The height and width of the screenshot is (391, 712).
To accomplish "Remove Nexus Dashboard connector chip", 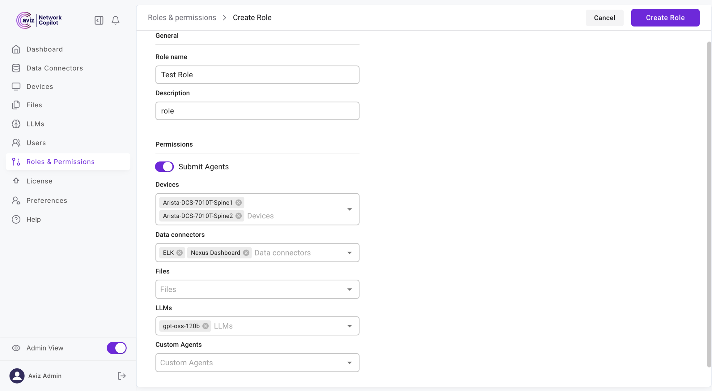I will (x=246, y=253).
